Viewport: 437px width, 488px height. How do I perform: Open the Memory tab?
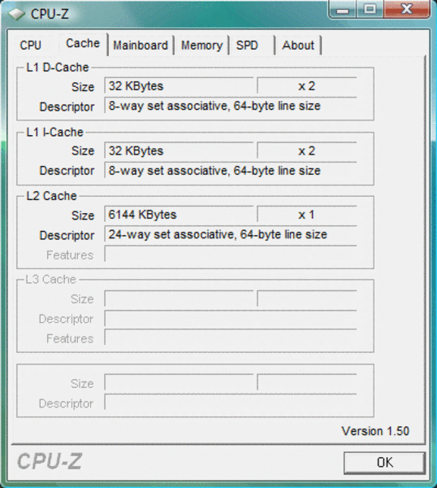[201, 46]
